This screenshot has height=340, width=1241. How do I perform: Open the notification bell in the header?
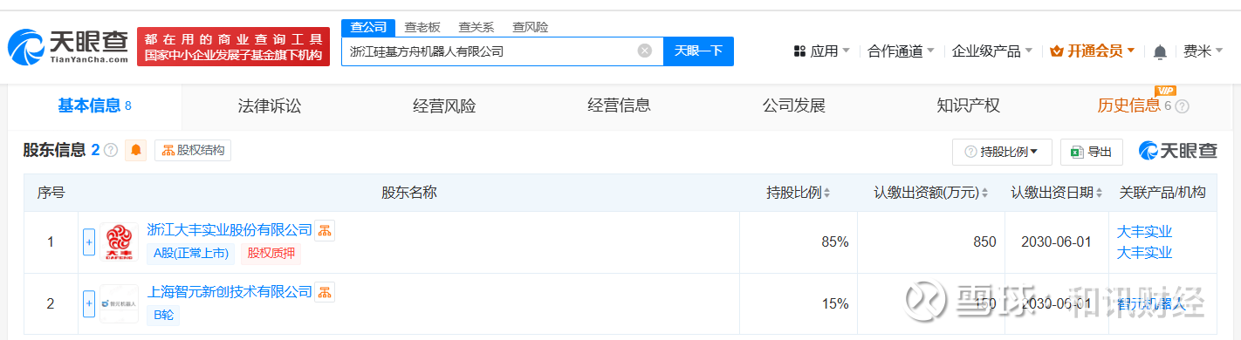(x=1160, y=51)
